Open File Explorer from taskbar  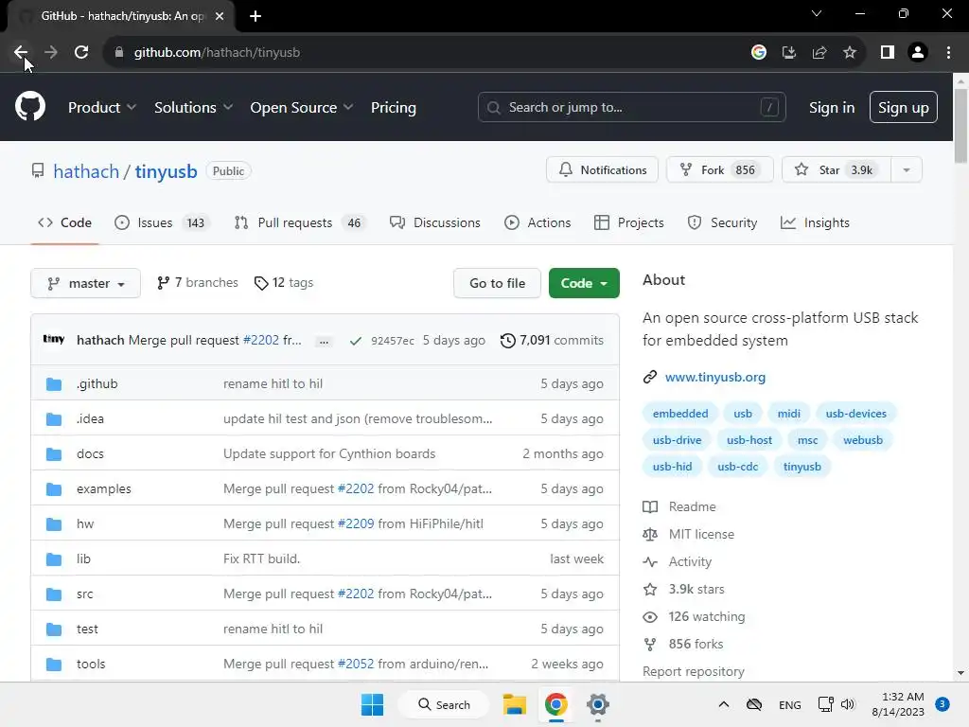(514, 704)
